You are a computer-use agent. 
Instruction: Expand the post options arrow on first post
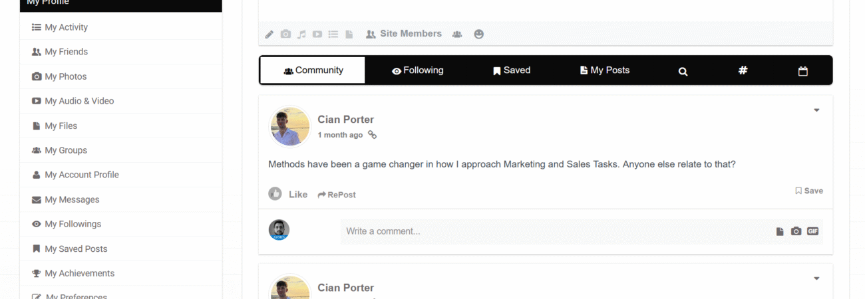(816, 110)
